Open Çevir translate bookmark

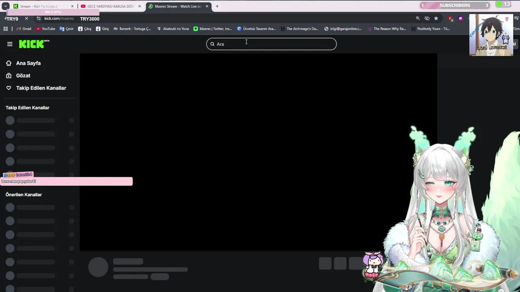pos(67,29)
